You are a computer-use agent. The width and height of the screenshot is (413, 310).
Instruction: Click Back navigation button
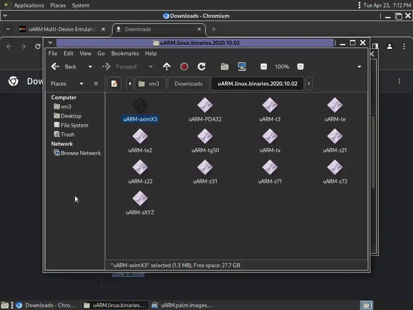(x=64, y=67)
